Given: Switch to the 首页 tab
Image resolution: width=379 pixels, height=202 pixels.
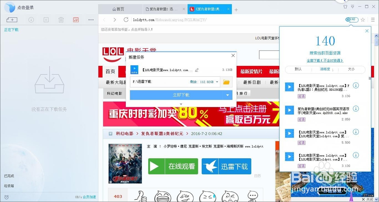Looking at the screenshot, I should tap(118, 9).
